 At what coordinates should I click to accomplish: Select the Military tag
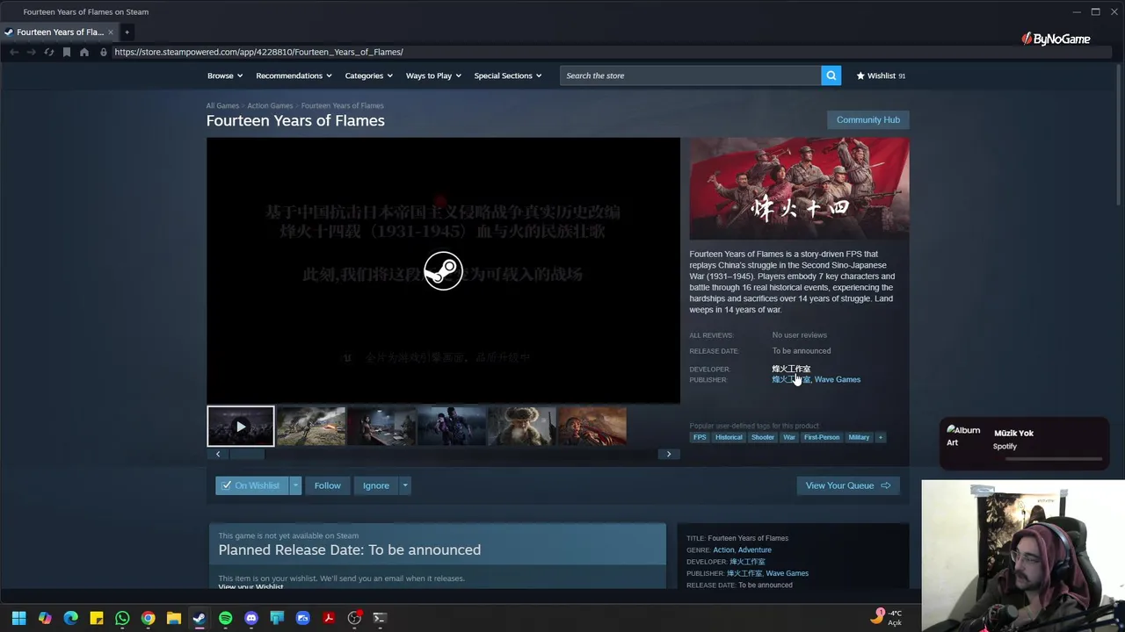(x=859, y=437)
